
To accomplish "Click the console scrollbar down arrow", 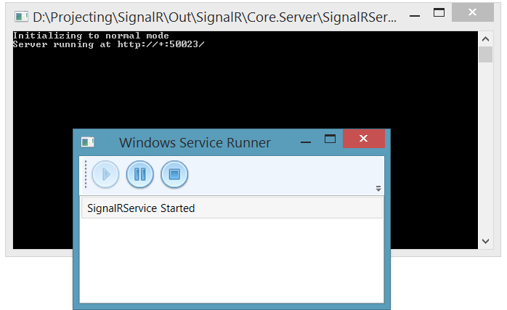I will (x=485, y=241).
